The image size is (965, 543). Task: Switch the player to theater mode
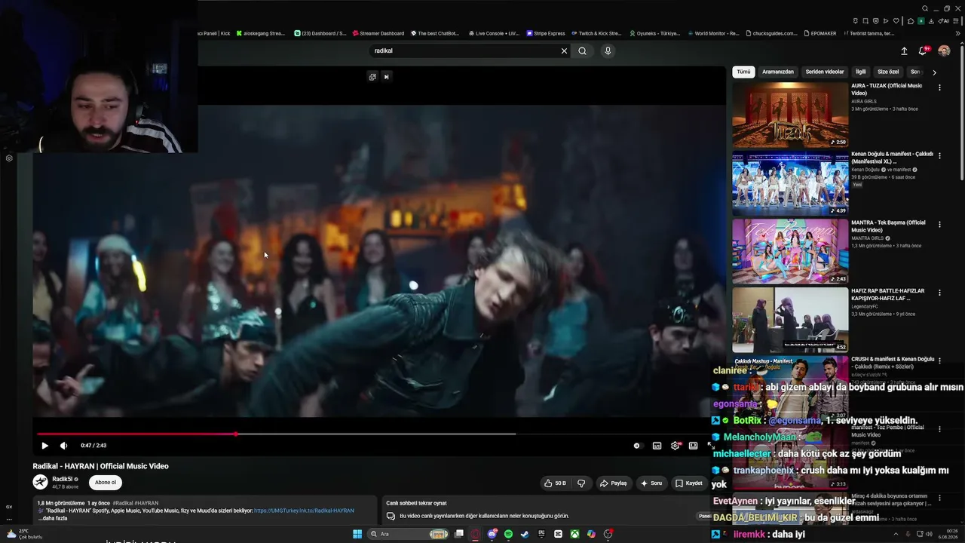point(693,446)
